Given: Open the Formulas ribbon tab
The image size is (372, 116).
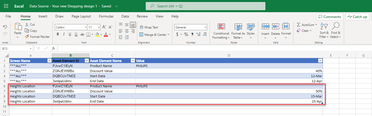Looking at the screenshot, I should click(106, 16).
